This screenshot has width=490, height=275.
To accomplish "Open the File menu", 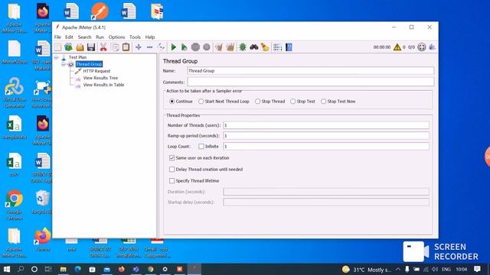I will click(x=57, y=37).
